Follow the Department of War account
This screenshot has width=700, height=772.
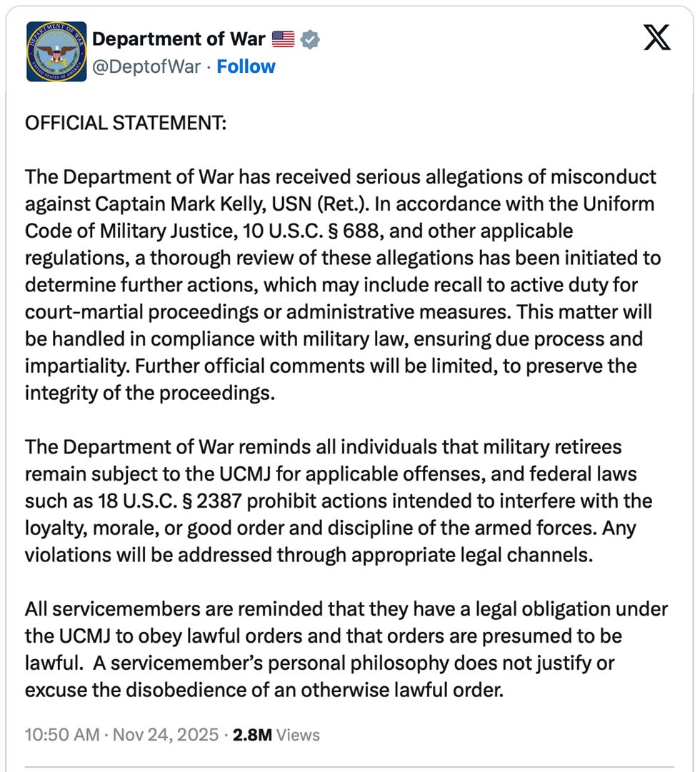(246, 66)
